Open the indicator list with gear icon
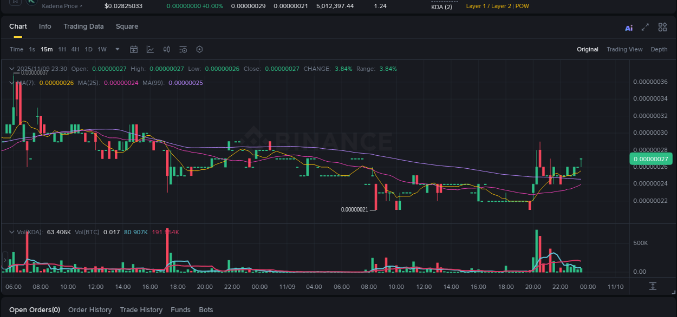677x317 pixels. click(x=183, y=49)
